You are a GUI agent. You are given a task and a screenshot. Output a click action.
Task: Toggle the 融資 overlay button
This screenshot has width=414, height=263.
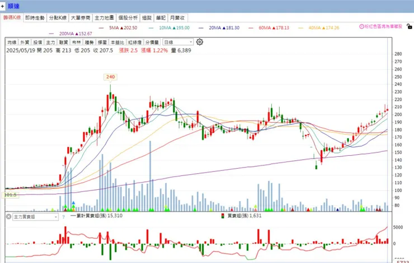pyautogui.click(x=64, y=42)
